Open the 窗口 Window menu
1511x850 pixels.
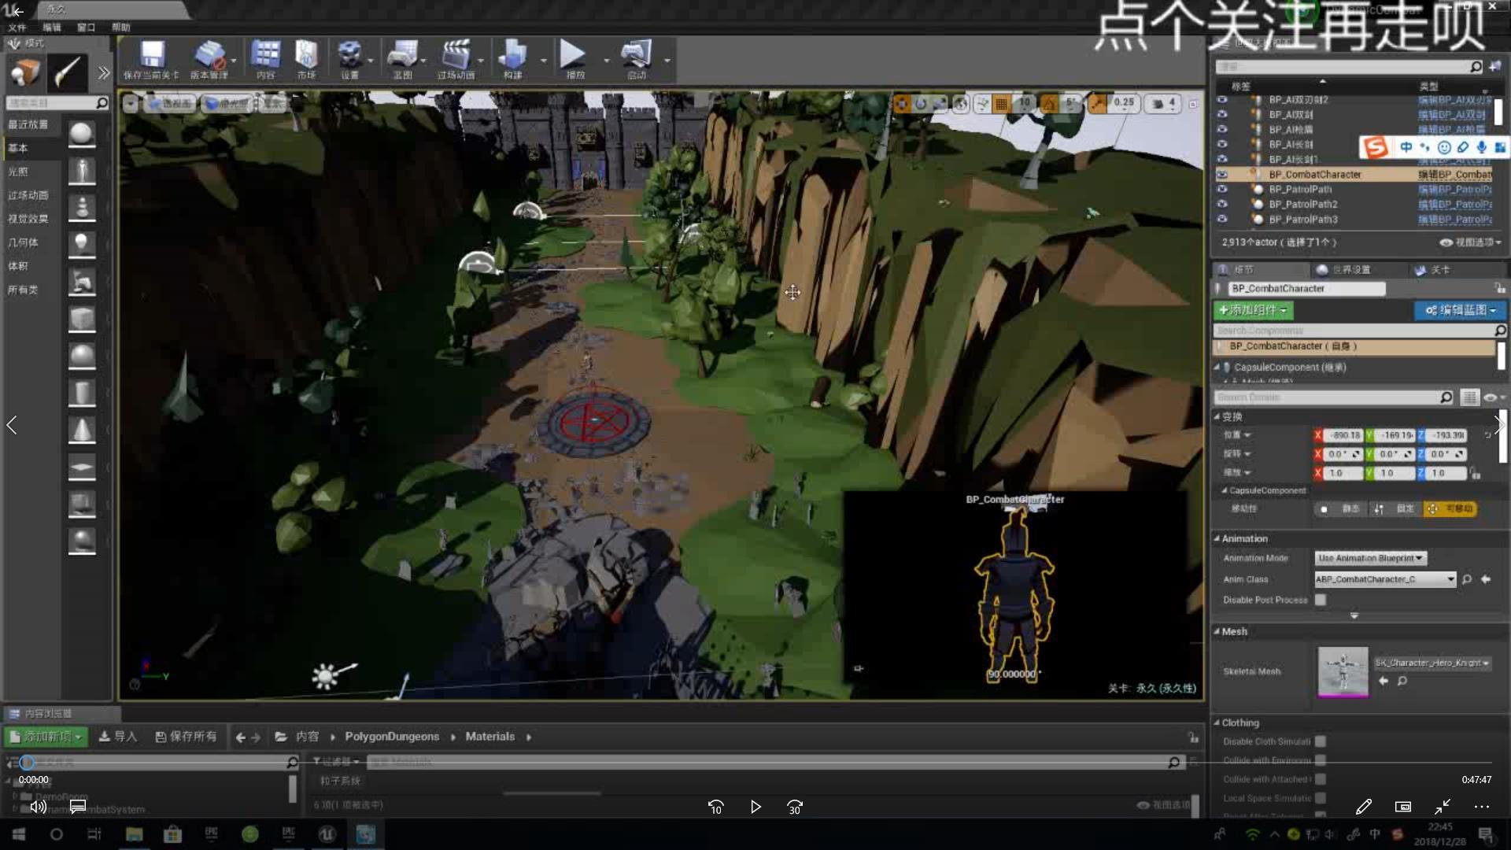tap(87, 28)
